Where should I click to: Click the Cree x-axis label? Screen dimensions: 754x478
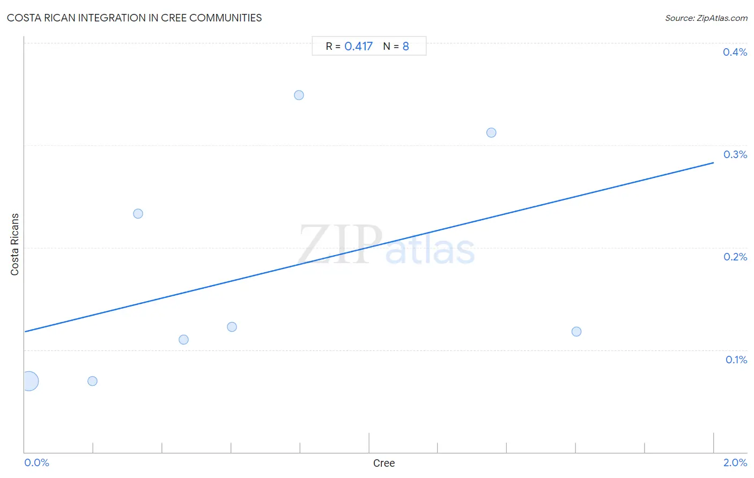(x=384, y=463)
